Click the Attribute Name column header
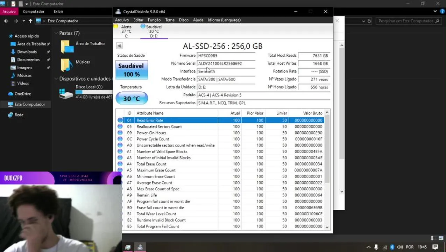Viewport: 446px width, 252px height. [x=176, y=113]
